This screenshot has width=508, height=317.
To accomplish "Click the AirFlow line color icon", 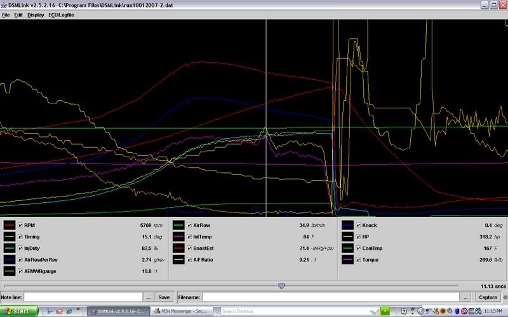I will tap(179, 225).
